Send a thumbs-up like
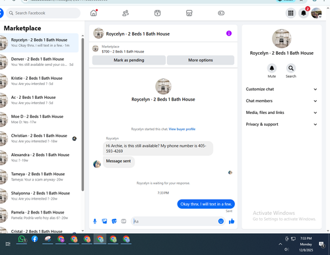This screenshot has width=330, height=255. pos(232,221)
